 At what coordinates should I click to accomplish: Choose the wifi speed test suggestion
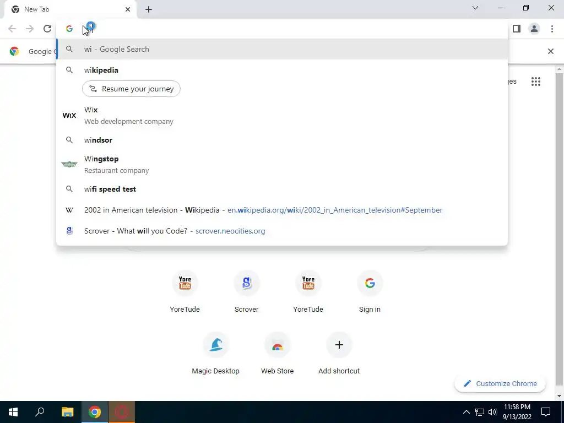pyautogui.click(x=282, y=189)
